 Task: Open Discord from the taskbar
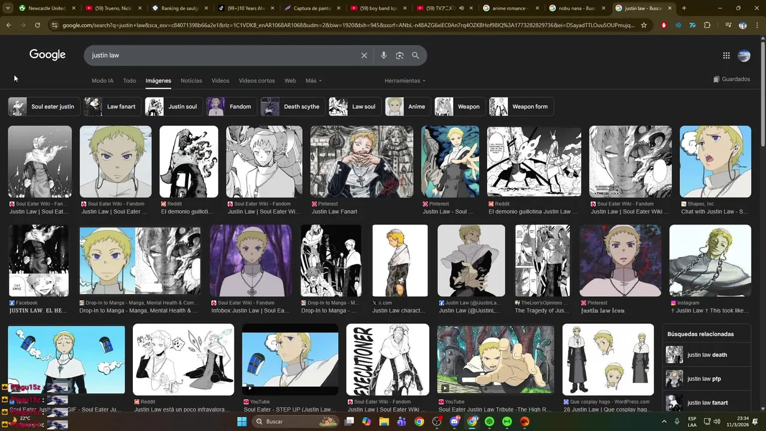pyautogui.click(x=454, y=421)
